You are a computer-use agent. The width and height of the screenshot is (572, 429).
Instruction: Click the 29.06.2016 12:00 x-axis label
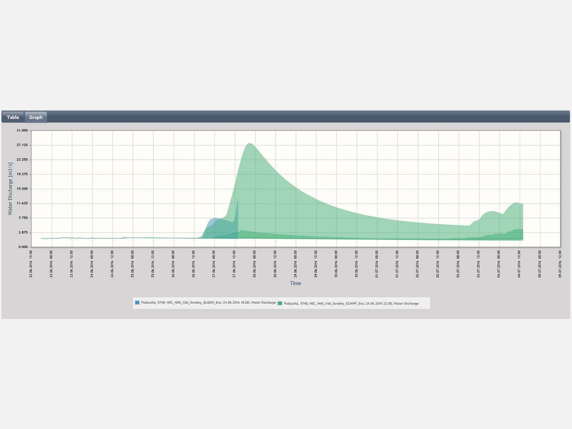[x=316, y=264]
